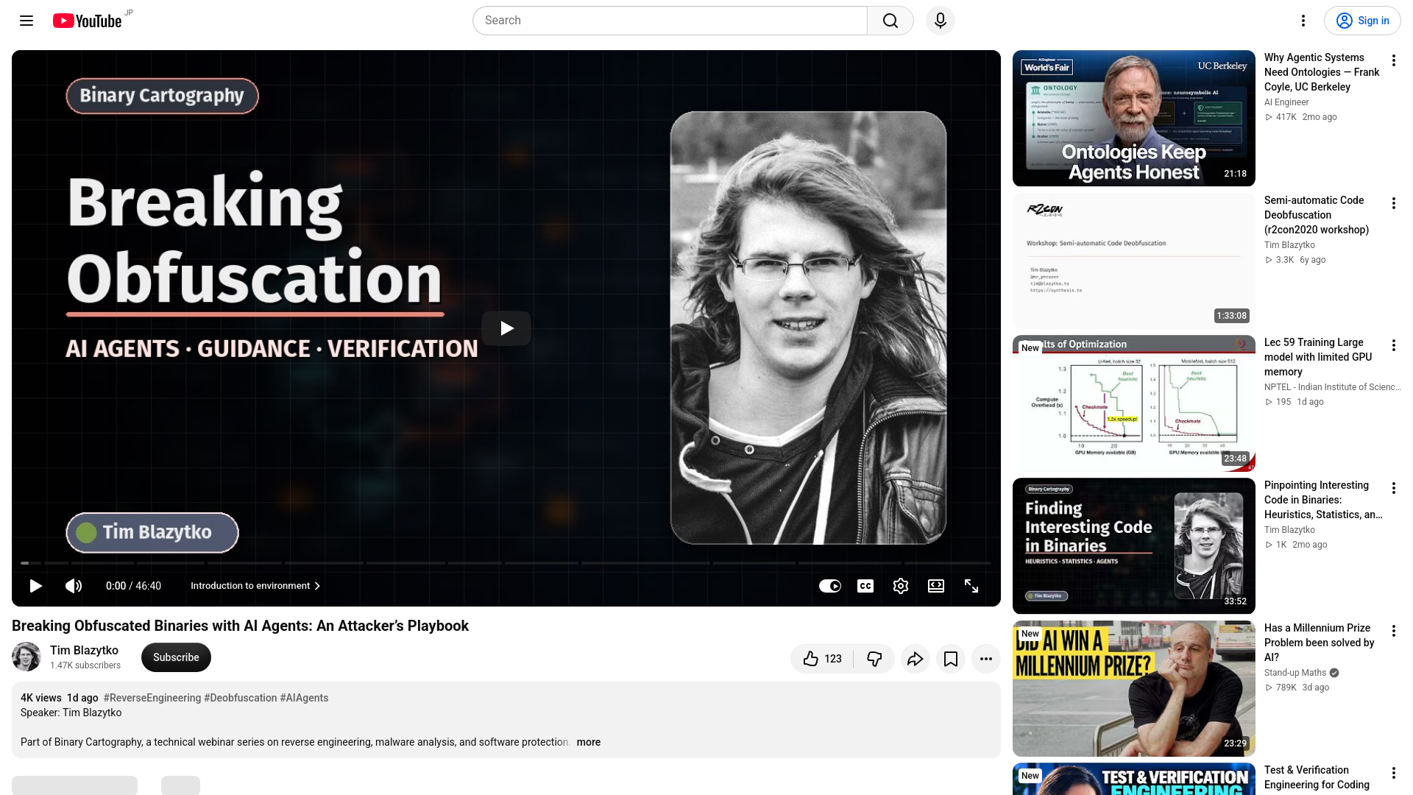The height and width of the screenshot is (795, 1413).
Task: Switch to theater mode
Action: point(936,586)
